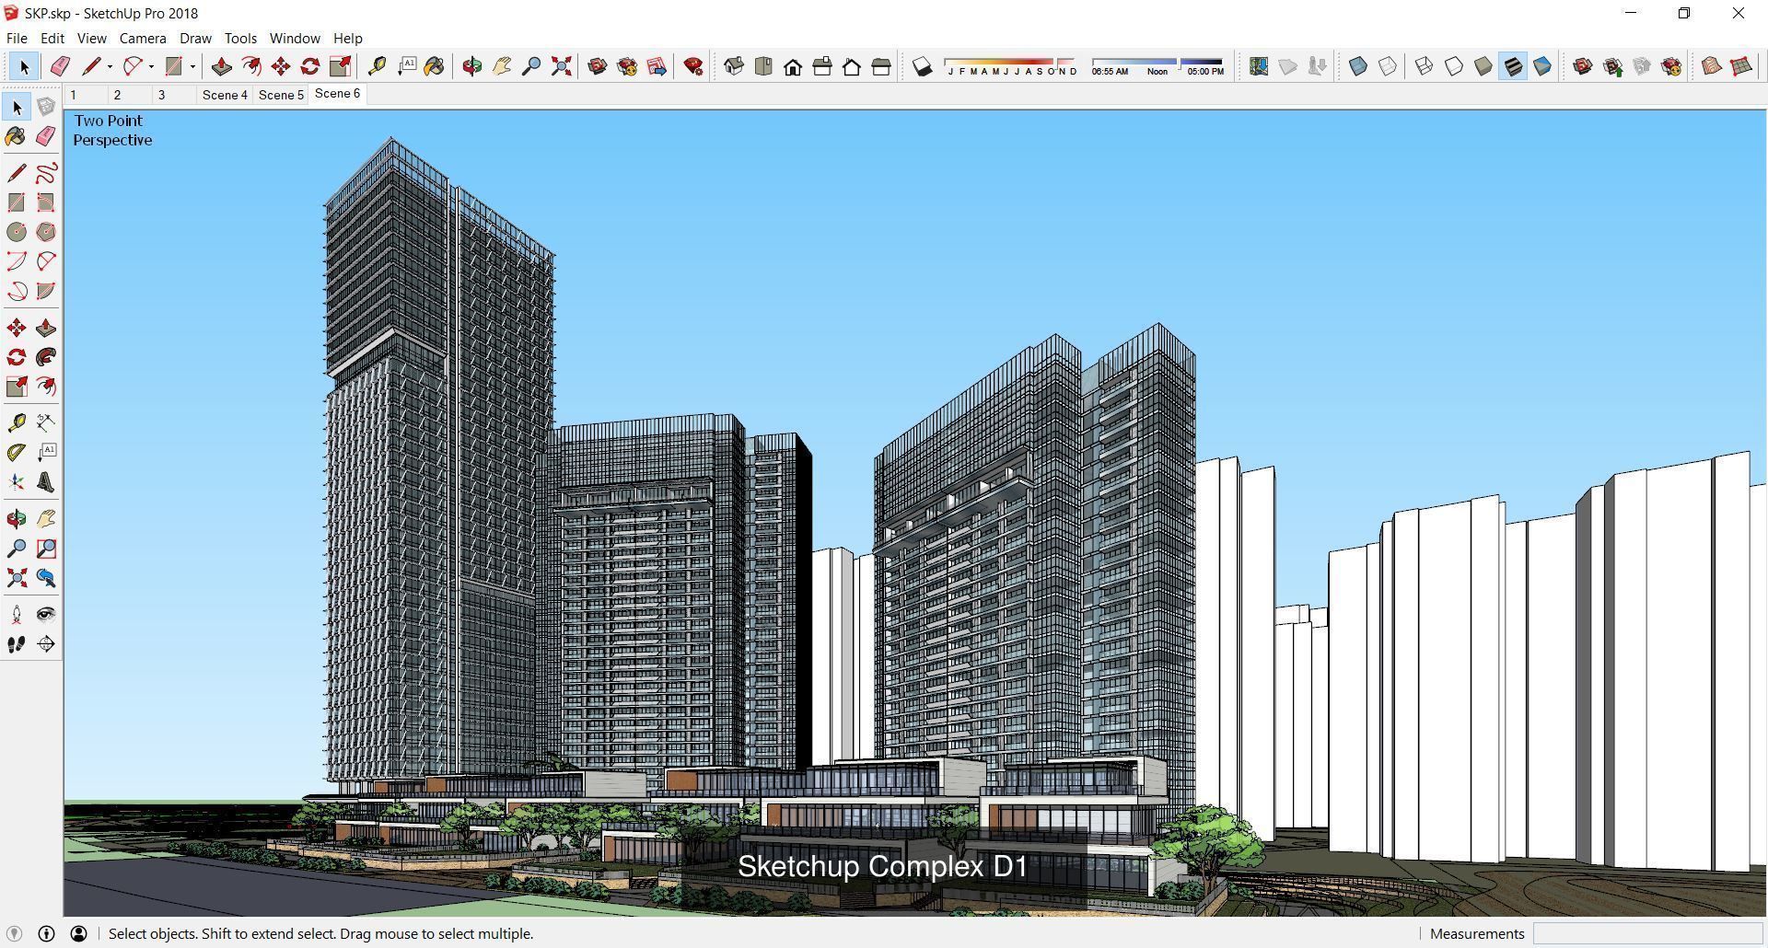This screenshot has width=1768, height=948.
Task: Choose the Polygon tool
Action: coord(46,232)
